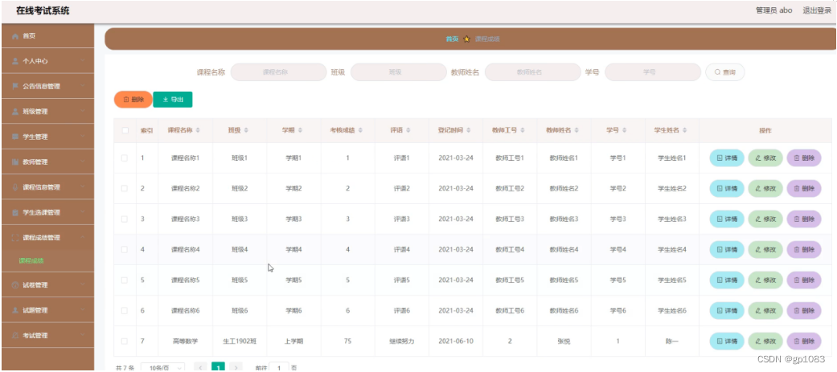
Task: Open the 学生管理 menu item
Action: [x=47, y=137]
